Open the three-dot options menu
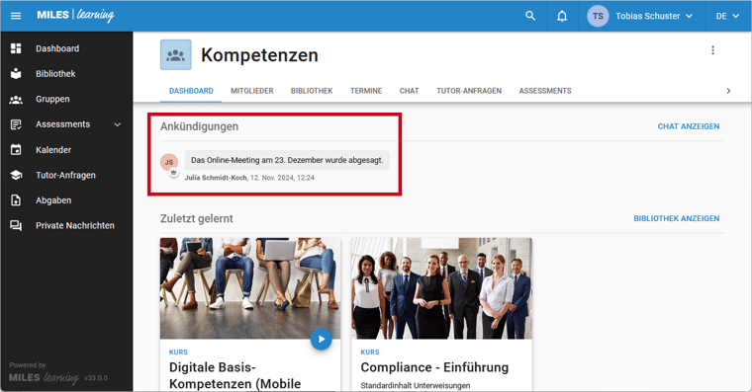The image size is (752, 392). pyautogui.click(x=712, y=50)
